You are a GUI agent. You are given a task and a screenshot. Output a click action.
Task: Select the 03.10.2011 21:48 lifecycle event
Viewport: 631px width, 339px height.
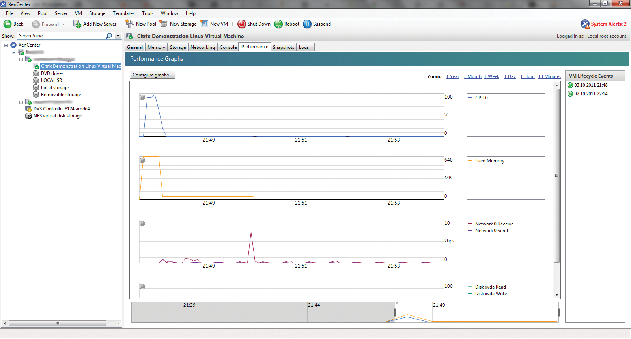pyautogui.click(x=591, y=85)
